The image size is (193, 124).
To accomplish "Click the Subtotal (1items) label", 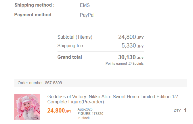I will click(x=75, y=37).
